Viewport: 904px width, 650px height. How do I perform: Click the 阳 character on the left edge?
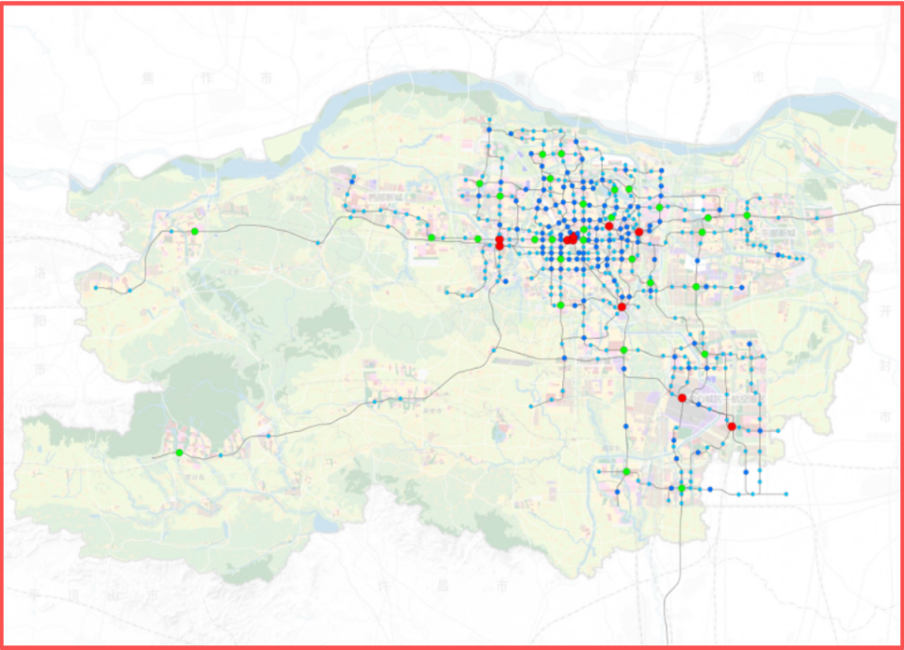40,320
